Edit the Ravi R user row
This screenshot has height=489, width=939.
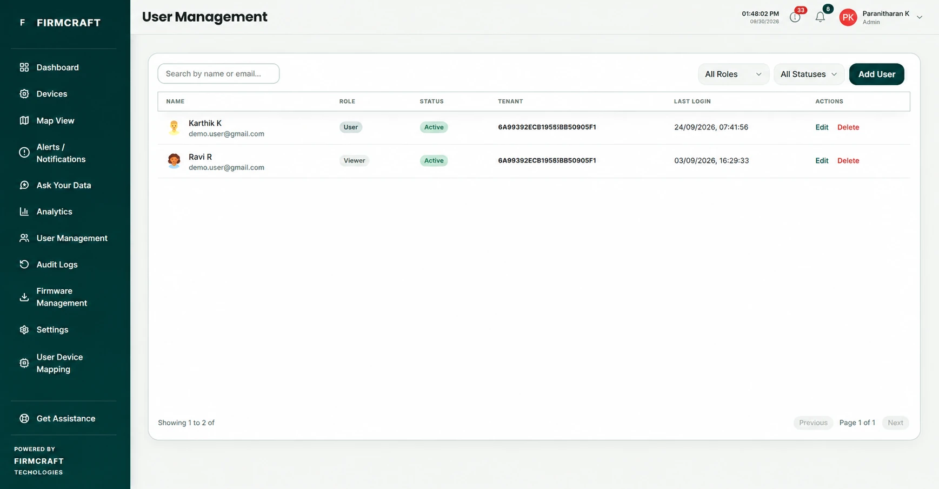(822, 161)
